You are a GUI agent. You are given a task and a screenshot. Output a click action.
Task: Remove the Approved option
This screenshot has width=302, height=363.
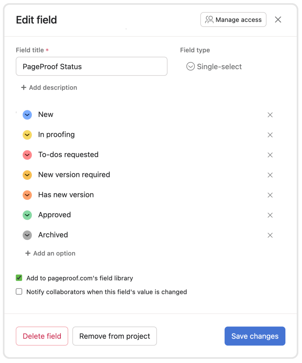(x=270, y=215)
